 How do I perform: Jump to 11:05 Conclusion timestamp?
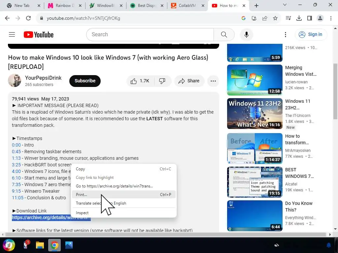click(x=17, y=198)
